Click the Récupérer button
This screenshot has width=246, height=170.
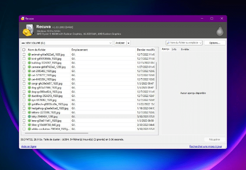click(x=215, y=139)
